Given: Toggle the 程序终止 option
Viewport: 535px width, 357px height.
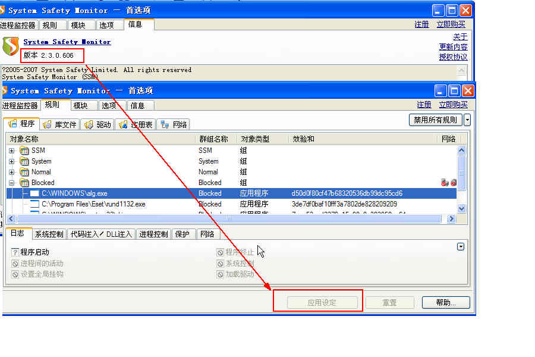Looking at the screenshot, I should click(x=220, y=252).
